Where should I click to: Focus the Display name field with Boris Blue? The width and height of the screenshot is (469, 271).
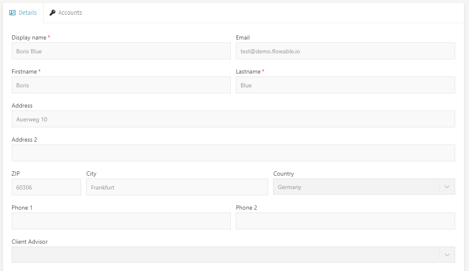pyautogui.click(x=121, y=51)
